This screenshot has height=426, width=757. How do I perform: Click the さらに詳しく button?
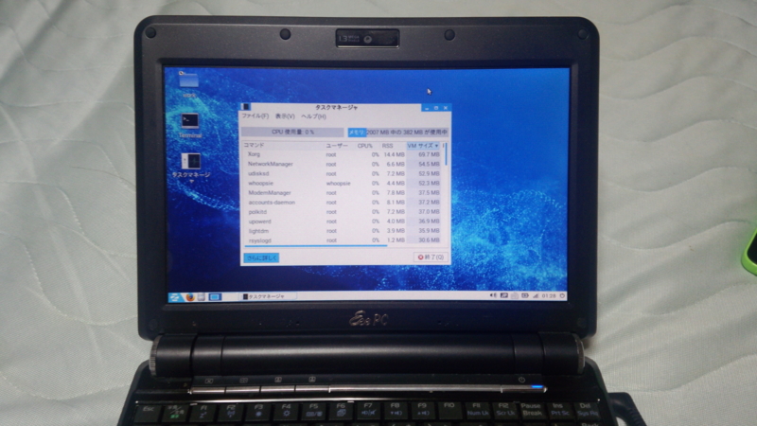(x=261, y=257)
